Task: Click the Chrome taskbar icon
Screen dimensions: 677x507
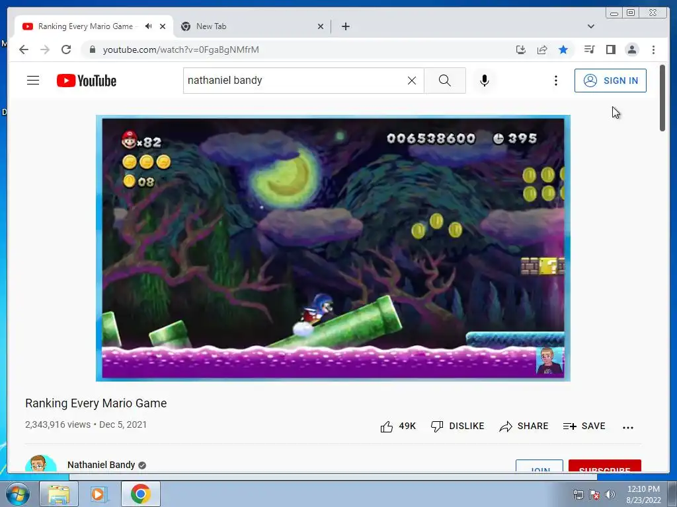Action: [140, 494]
